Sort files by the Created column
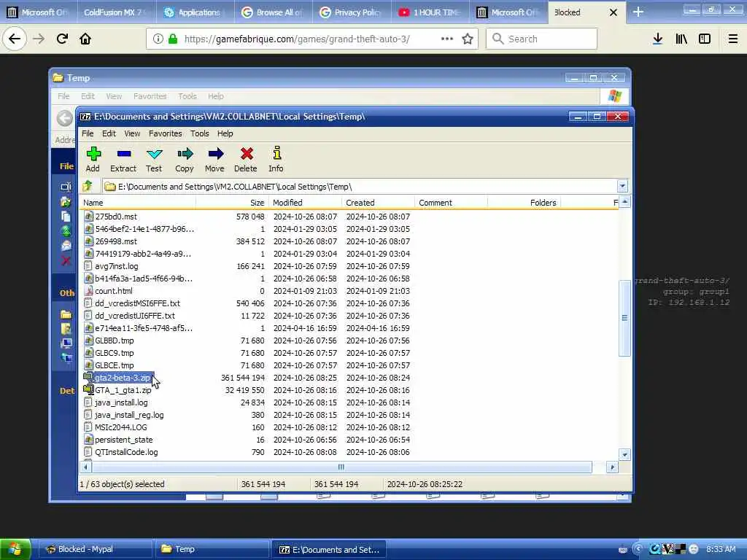 click(x=379, y=203)
